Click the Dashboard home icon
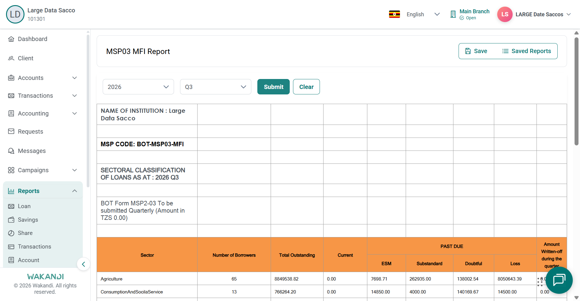 click(11, 39)
